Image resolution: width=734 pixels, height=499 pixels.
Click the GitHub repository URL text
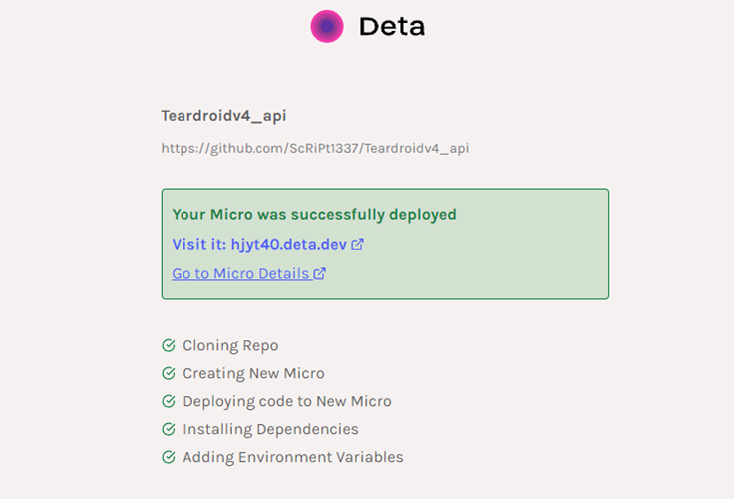315,149
